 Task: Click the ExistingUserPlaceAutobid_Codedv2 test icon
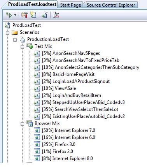tap(37, 117)
